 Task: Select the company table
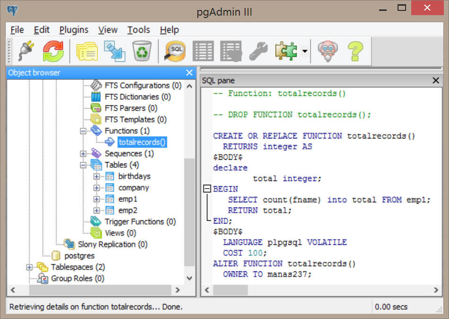pyautogui.click(x=133, y=188)
